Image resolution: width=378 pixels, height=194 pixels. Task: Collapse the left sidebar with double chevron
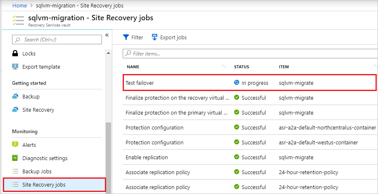point(107,36)
